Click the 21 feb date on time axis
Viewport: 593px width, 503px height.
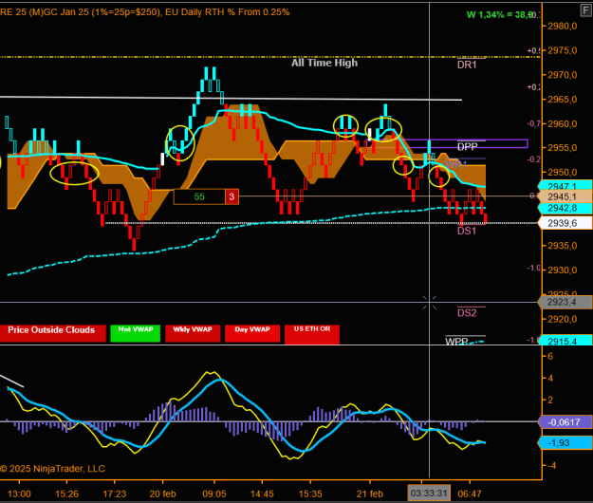(x=369, y=494)
